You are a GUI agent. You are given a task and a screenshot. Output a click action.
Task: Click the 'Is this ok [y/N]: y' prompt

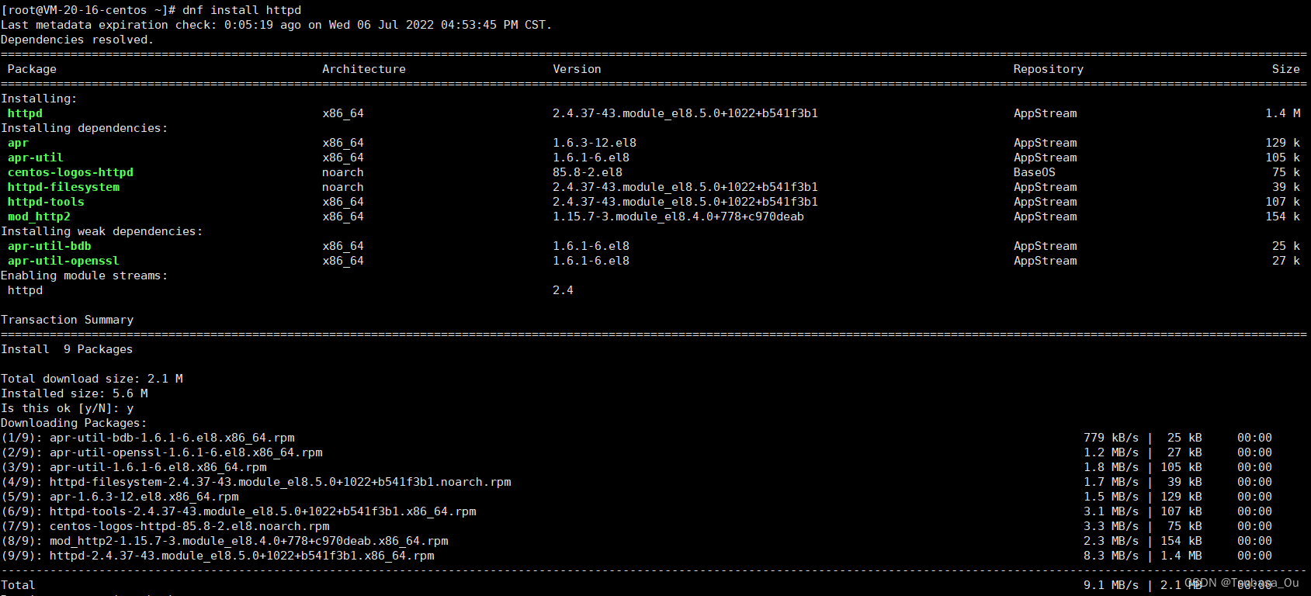click(x=67, y=408)
